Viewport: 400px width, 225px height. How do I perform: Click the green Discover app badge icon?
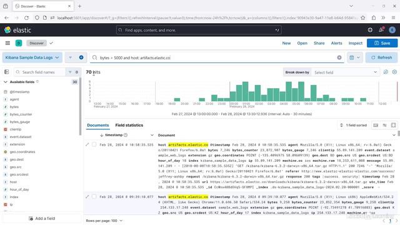[19, 43]
